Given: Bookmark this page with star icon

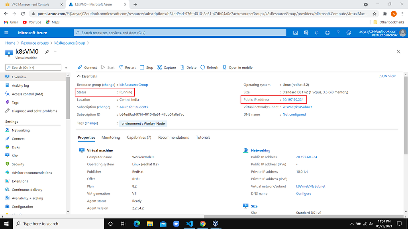Looking at the screenshot, I should pos(375,14).
